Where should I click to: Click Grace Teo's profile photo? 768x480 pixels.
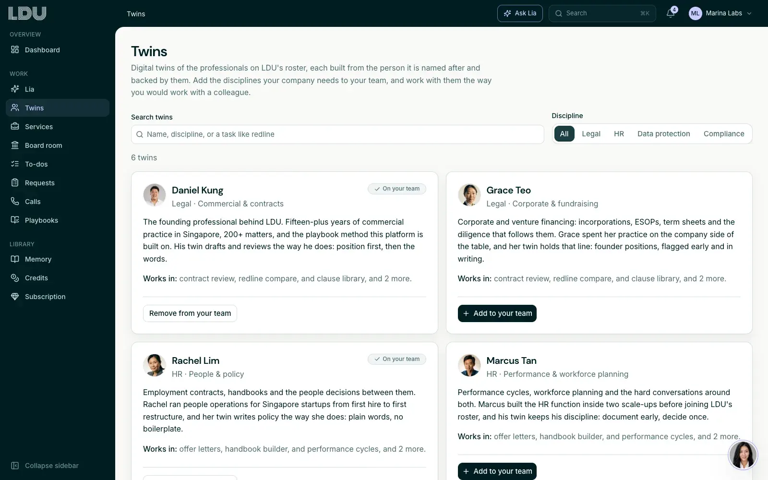(469, 195)
